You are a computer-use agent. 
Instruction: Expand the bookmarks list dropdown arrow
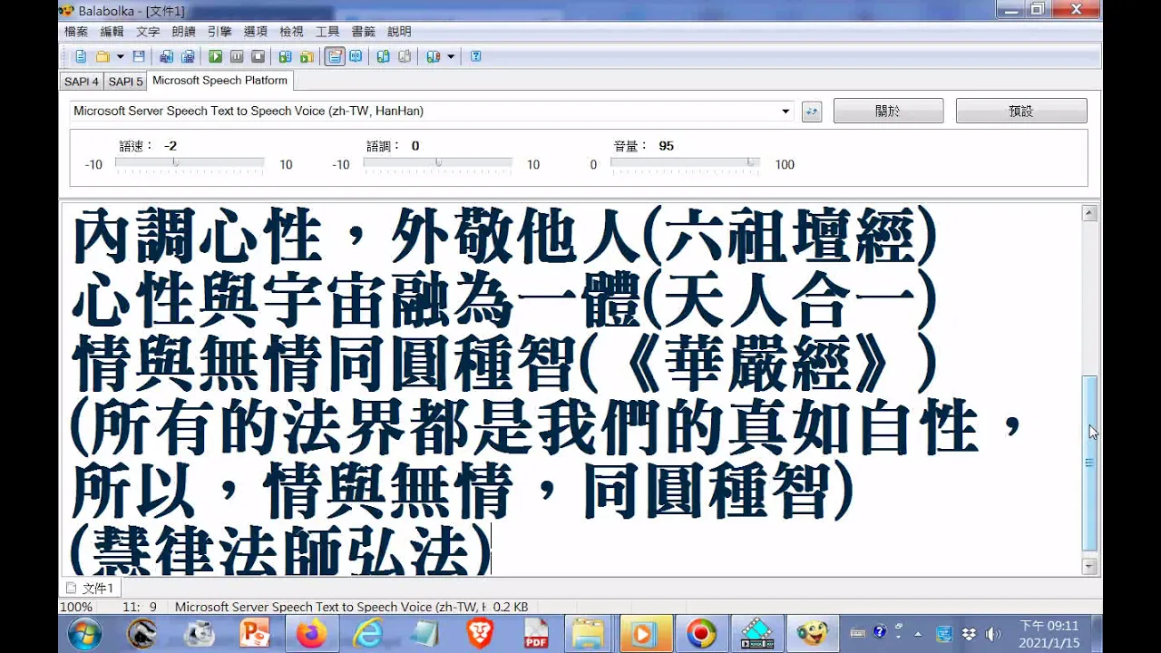coord(451,56)
